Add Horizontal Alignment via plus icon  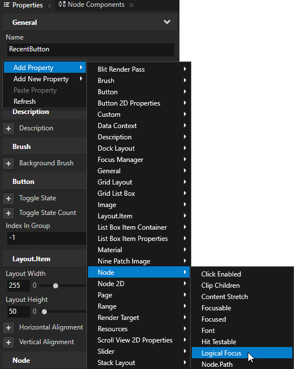(x=8, y=328)
